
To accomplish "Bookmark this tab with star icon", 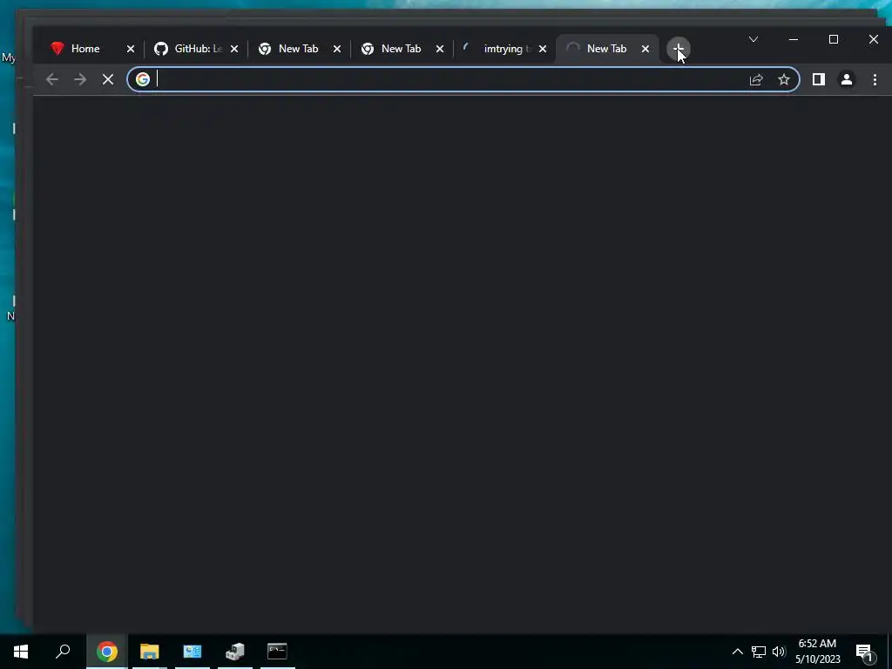I will tap(784, 79).
